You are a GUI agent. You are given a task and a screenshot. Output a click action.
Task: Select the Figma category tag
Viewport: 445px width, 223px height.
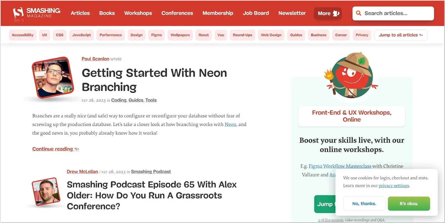(x=157, y=35)
